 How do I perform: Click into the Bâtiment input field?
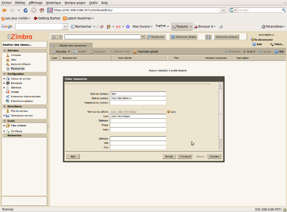point(138,121)
